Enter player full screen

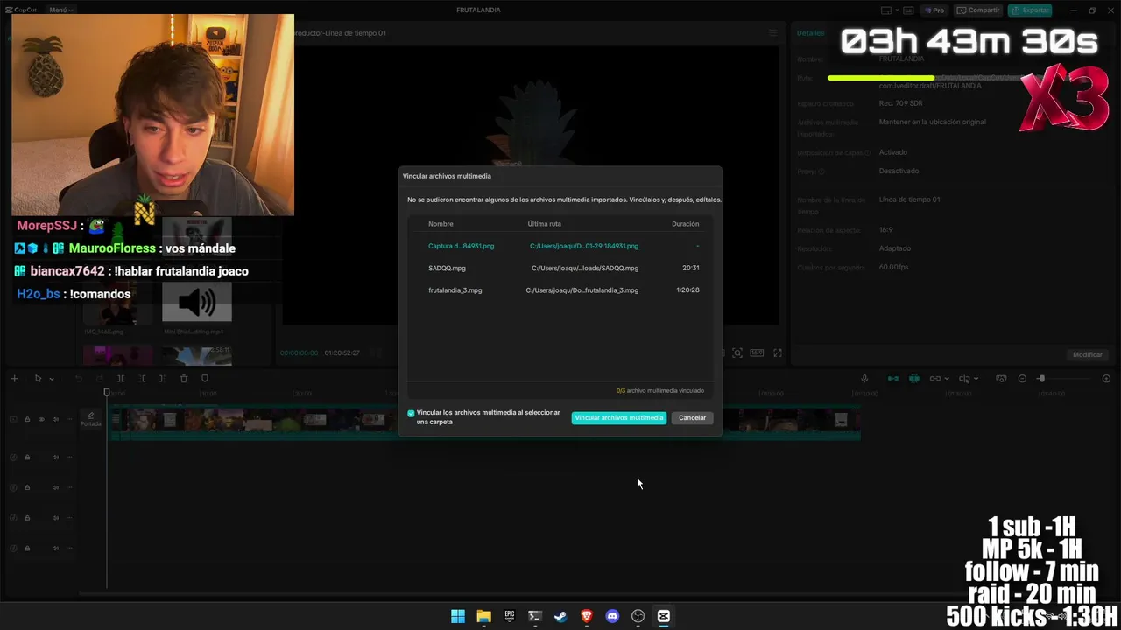click(x=777, y=353)
